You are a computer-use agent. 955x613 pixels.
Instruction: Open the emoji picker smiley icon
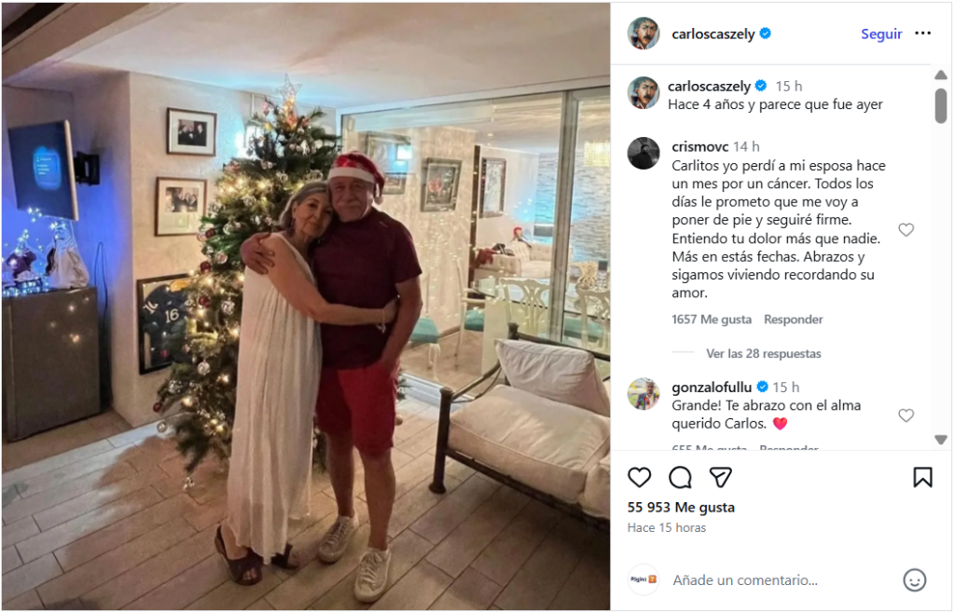(914, 579)
